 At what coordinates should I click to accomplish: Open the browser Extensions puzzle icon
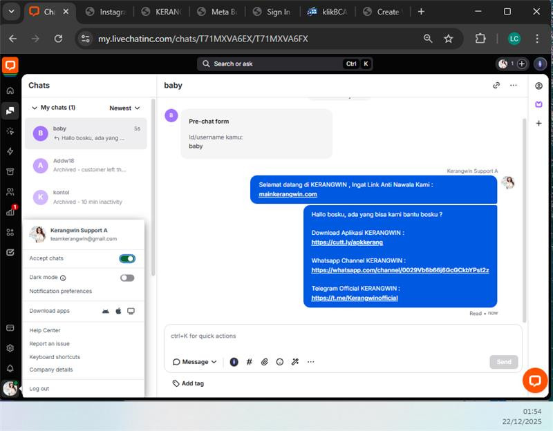point(480,39)
